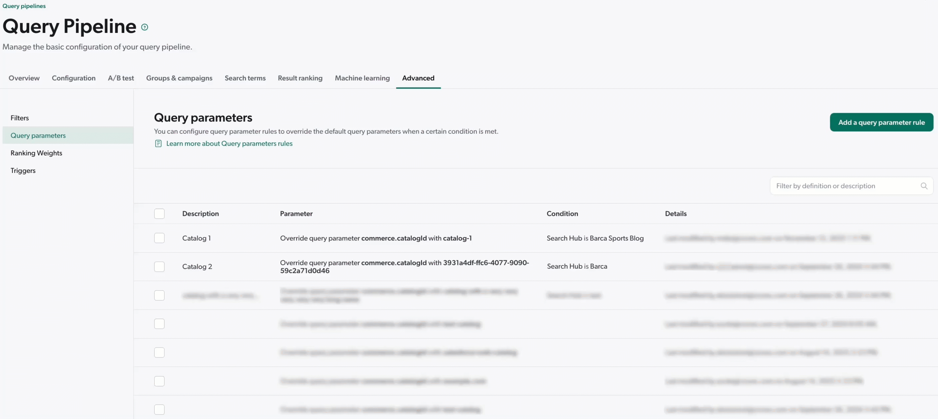938x419 pixels.
Task: Open the Groups & campaigns tab
Action: pyautogui.click(x=179, y=78)
